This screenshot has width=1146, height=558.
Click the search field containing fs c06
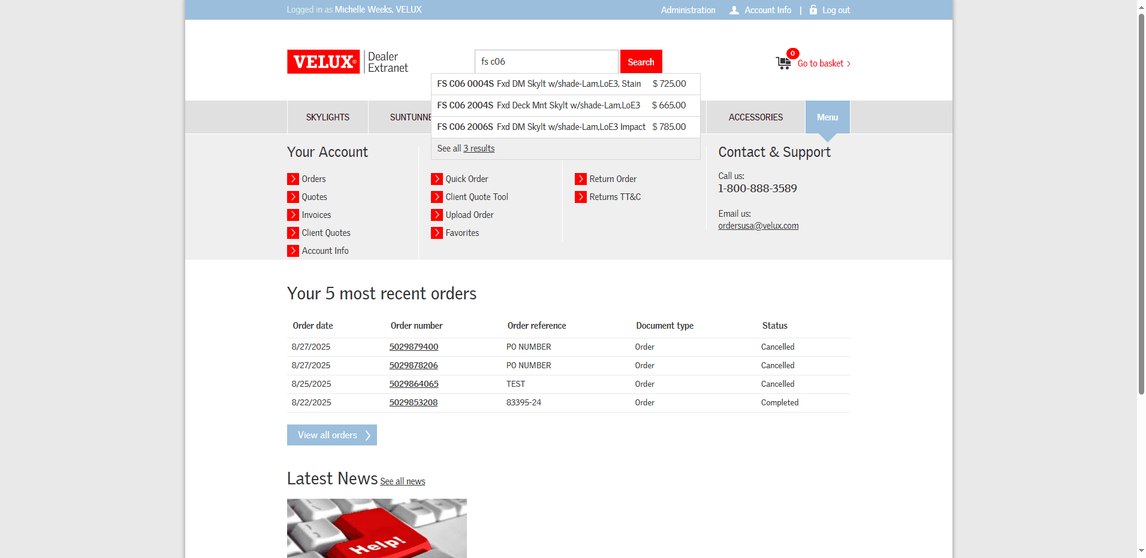point(547,62)
